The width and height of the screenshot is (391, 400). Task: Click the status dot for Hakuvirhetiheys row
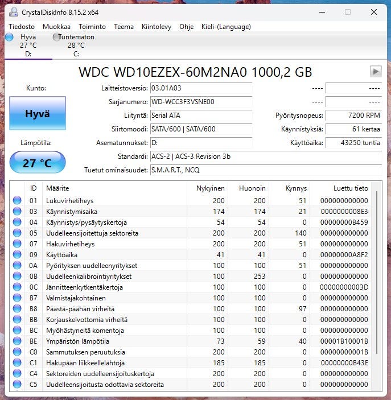[x=17, y=244]
